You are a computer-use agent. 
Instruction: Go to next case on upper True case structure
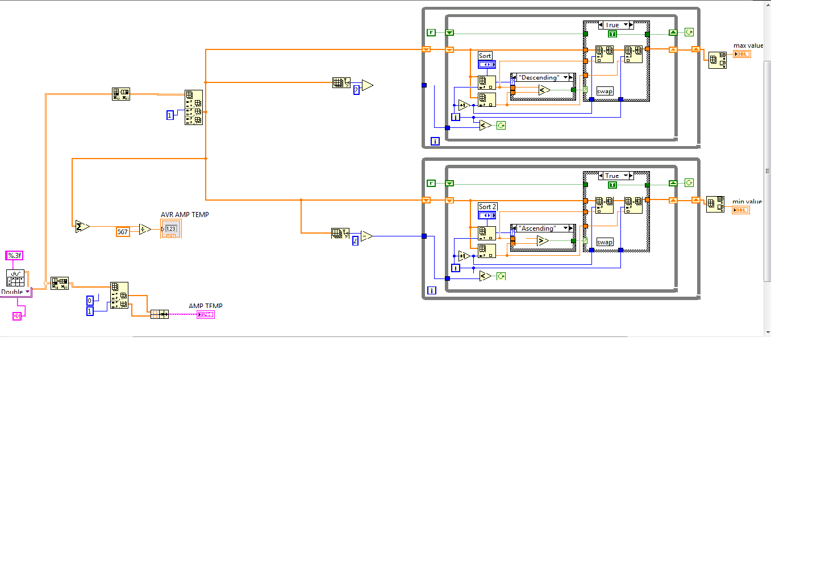631,25
